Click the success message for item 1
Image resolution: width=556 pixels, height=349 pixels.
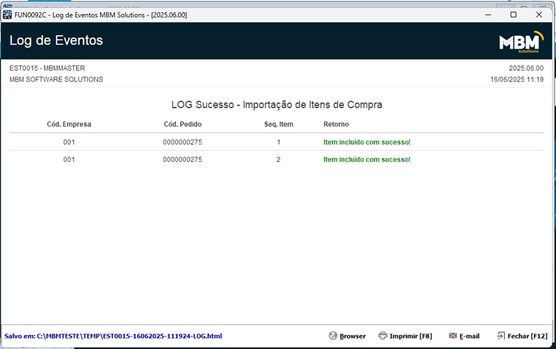367,142
